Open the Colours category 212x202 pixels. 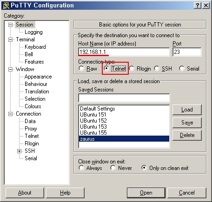point(33,106)
